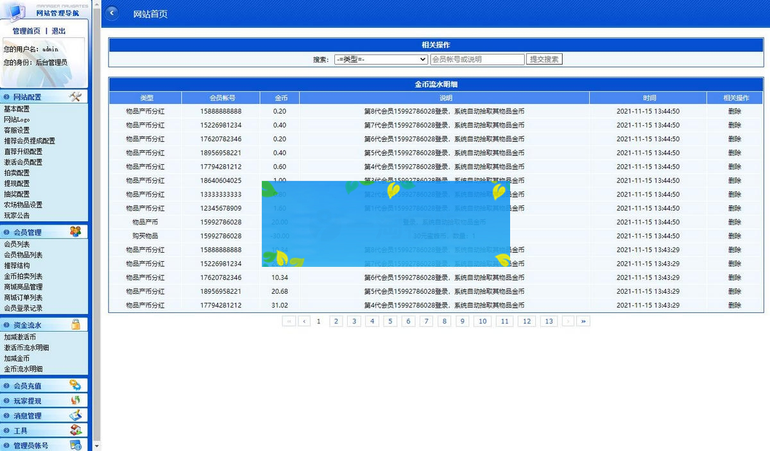Delete the first row for account 15888888888

click(x=734, y=111)
